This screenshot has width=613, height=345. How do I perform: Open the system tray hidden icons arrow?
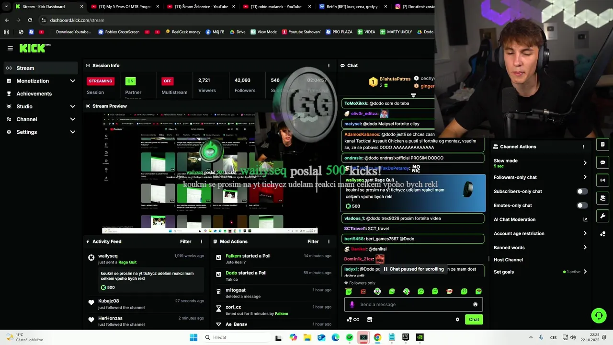(x=531, y=337)
